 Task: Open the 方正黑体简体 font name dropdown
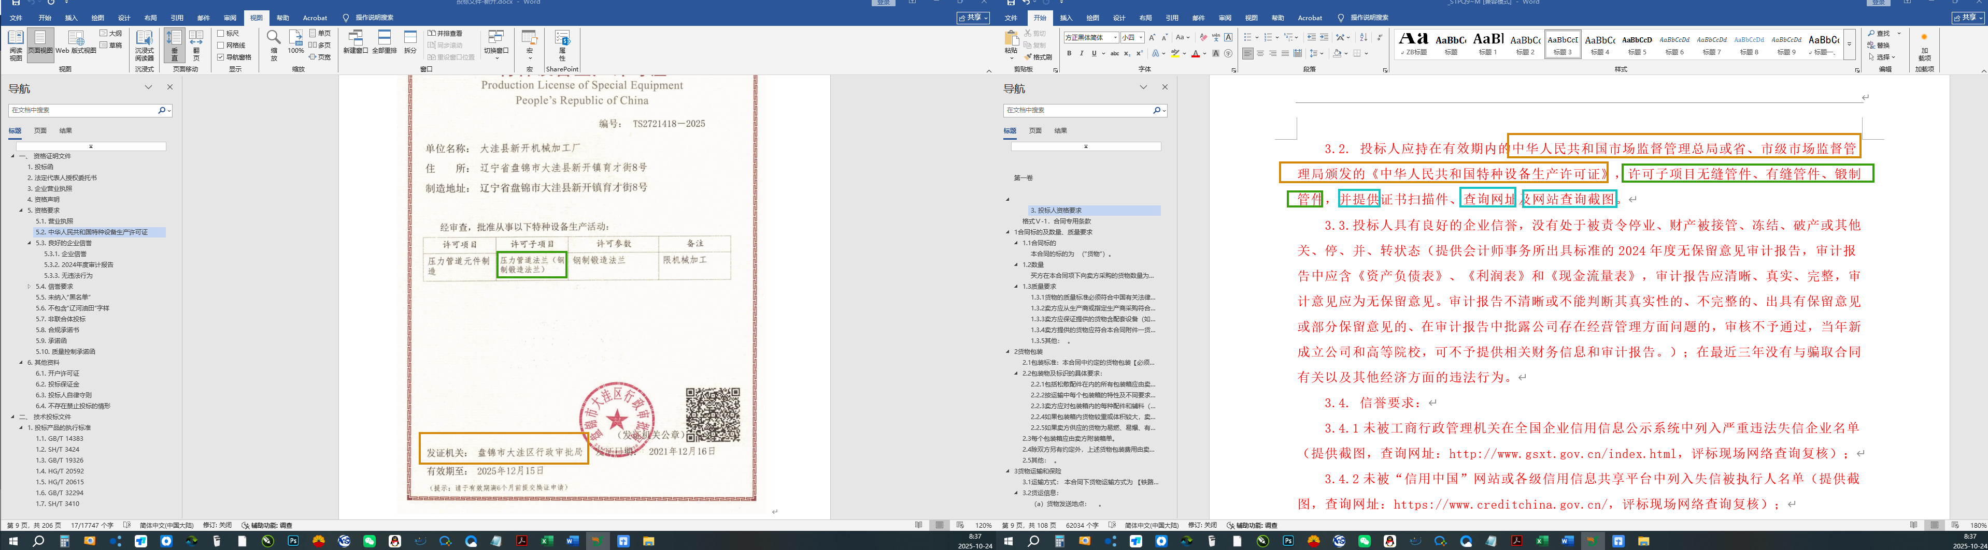tap(1115, 38)
